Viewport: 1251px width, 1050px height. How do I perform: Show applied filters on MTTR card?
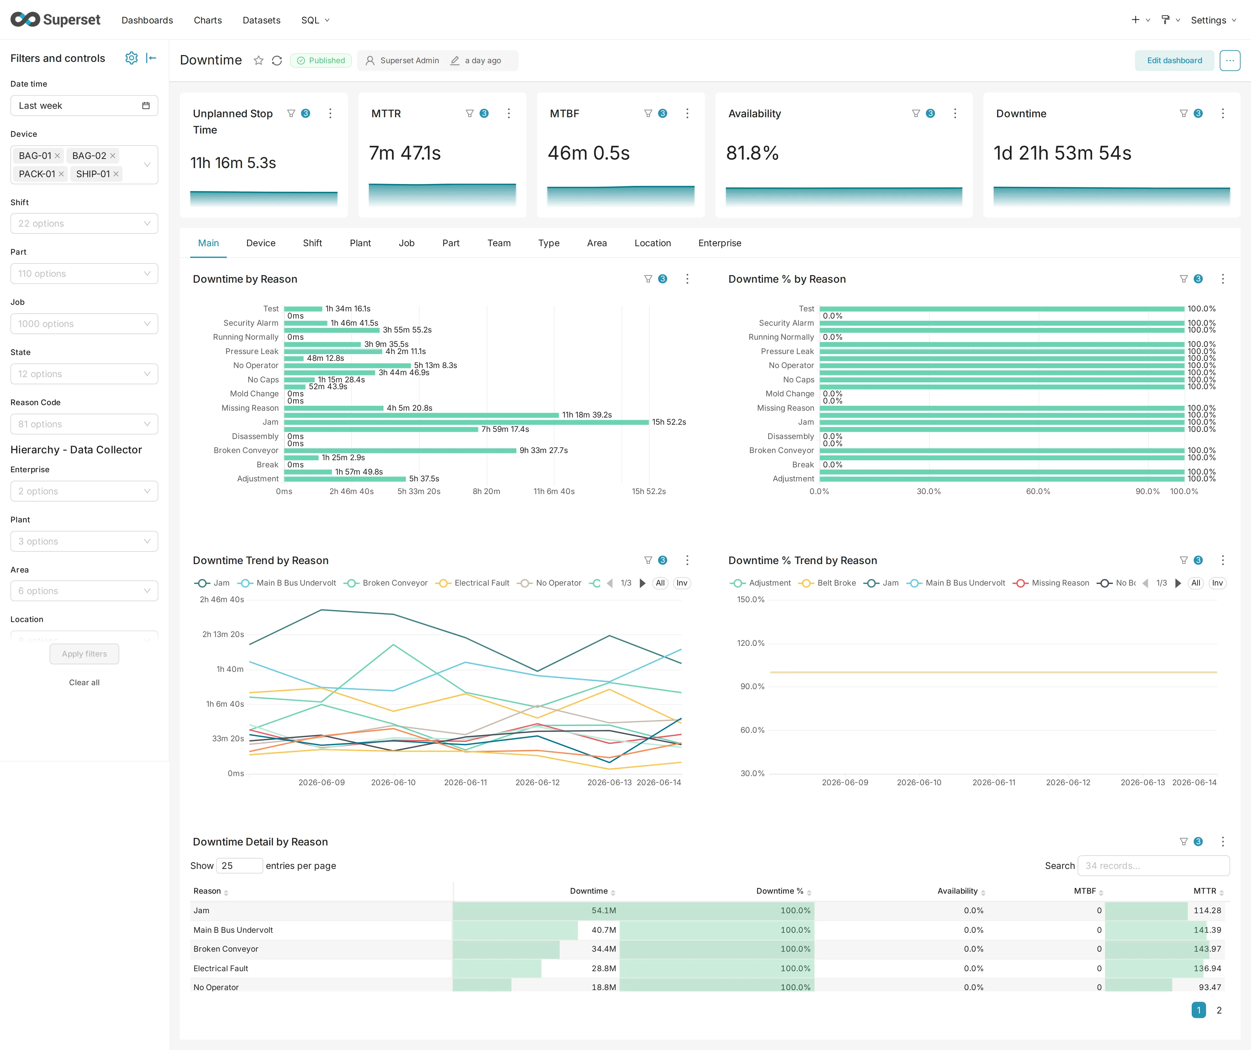click(x=477, y=113)
